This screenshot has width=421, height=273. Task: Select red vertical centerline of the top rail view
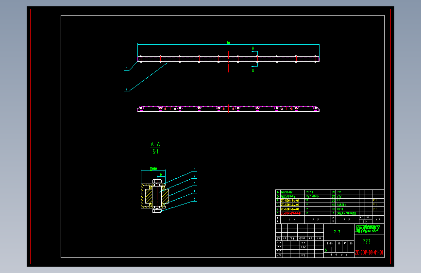[228, 62]
